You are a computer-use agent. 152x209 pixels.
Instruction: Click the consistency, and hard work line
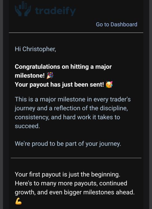tap(67, 117)
